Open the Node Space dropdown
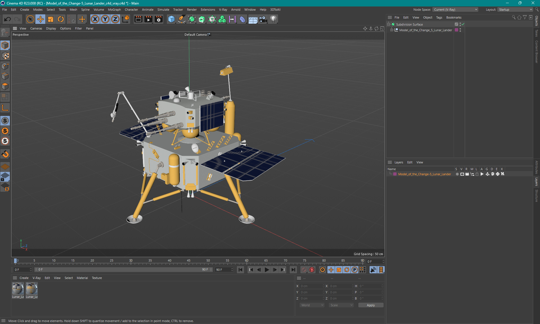540x324 pixels. tap(455, 10)
